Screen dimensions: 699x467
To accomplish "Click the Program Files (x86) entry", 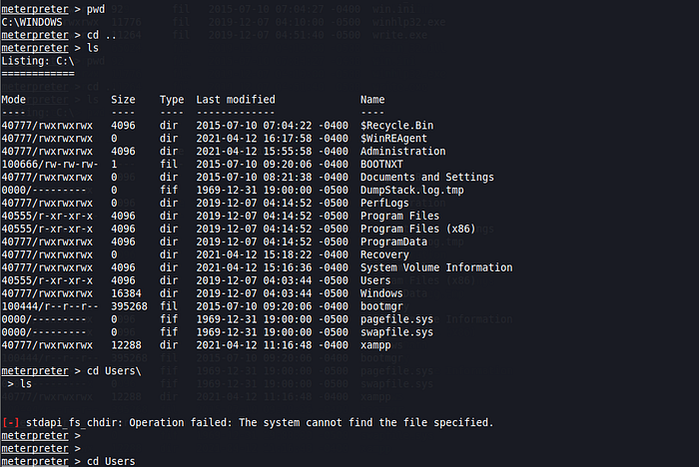I will tap(417, 230).
